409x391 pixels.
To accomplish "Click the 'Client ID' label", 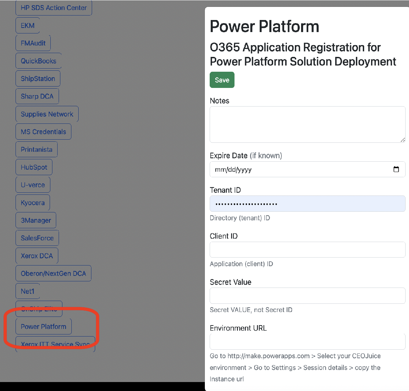I will pos(223,236).
